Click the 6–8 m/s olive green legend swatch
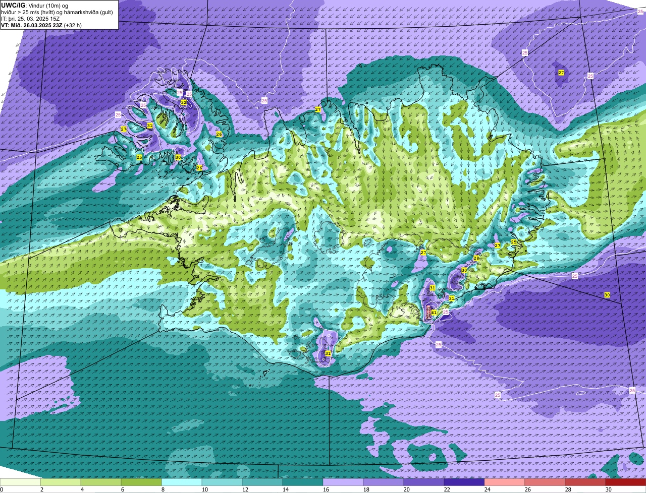Screen dimensions: 646x493 click(141, 482)
